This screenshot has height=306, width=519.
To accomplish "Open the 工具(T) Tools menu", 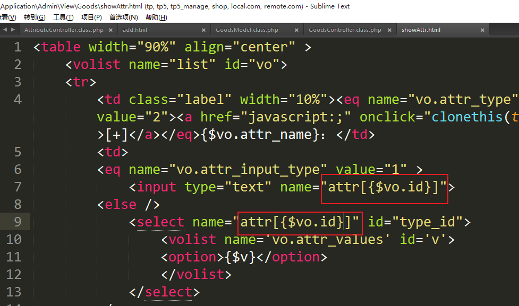I will (x=63, y=18).
